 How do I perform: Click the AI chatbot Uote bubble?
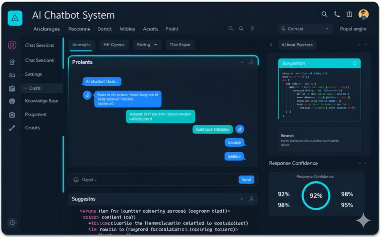coord(102,81)
